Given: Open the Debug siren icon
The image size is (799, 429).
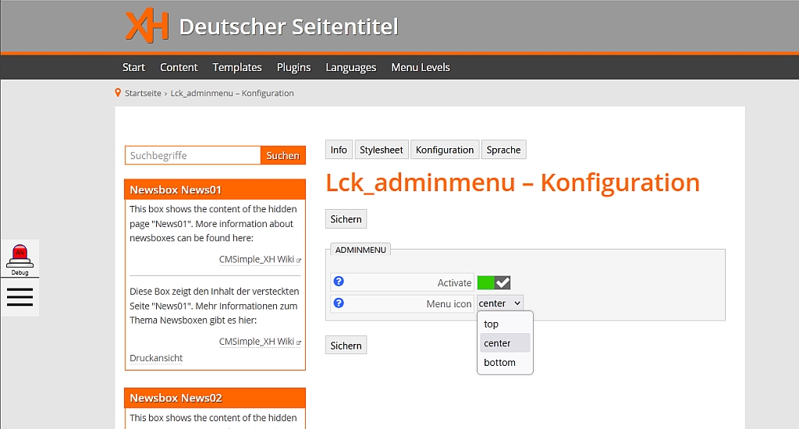Looking at the screenshot, I should pos(20,256).
